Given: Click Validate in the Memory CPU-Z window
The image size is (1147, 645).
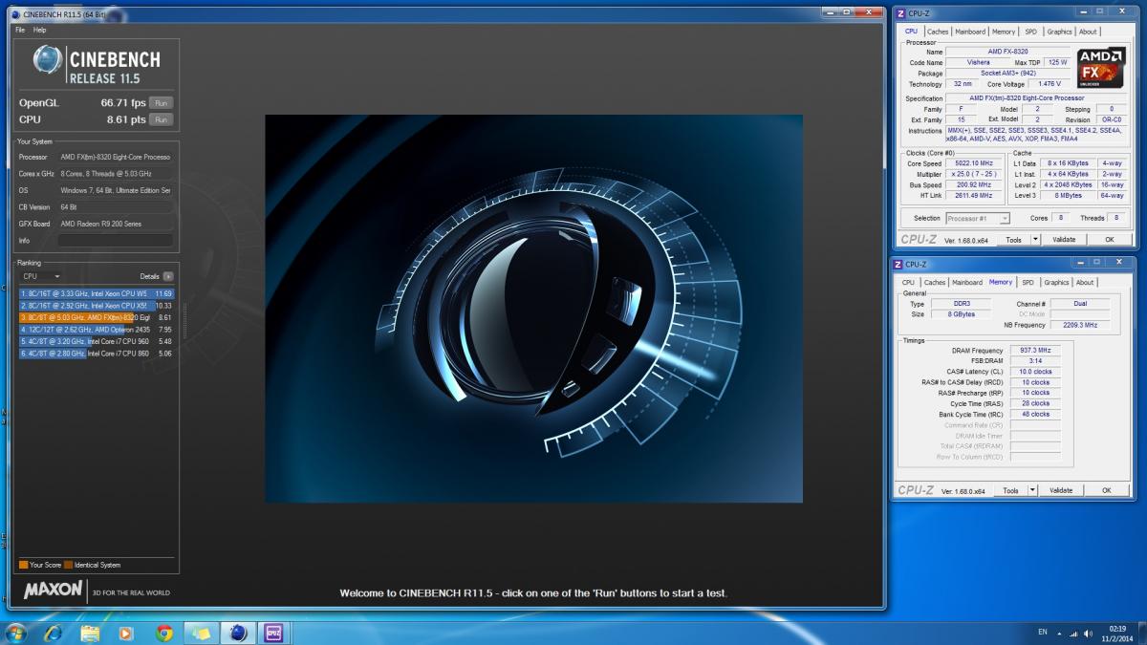Looking at the screenshot, I should tap(1061, 490).
